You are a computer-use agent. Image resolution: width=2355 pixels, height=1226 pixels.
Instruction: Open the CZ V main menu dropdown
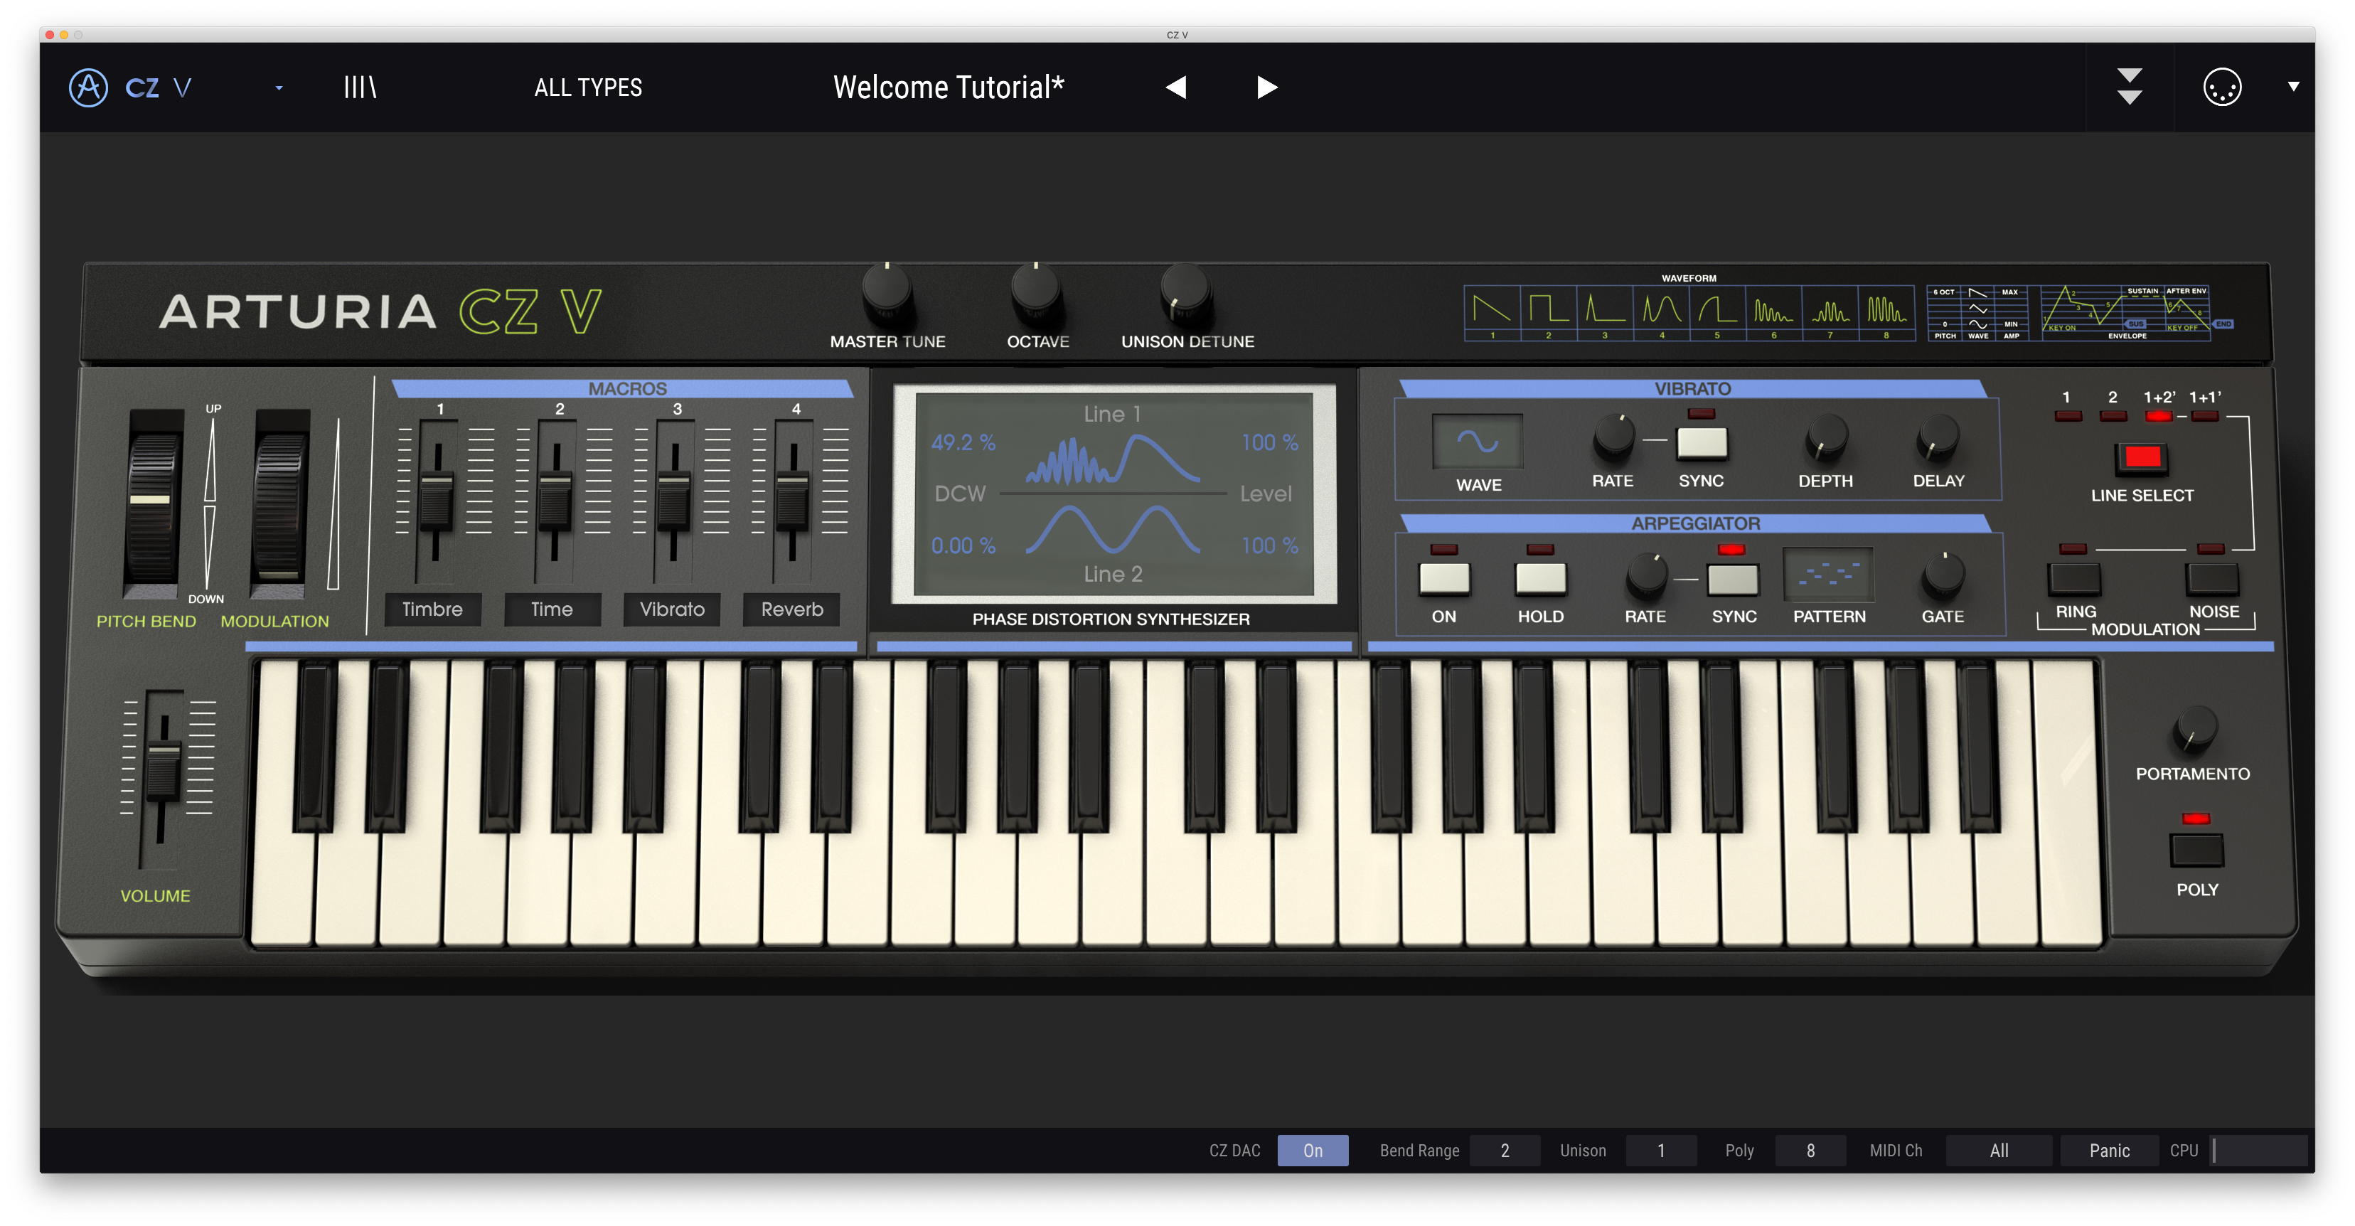279,87
